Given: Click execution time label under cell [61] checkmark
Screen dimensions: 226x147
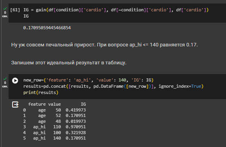Looking at the screenshot, I should click(5, 14).
